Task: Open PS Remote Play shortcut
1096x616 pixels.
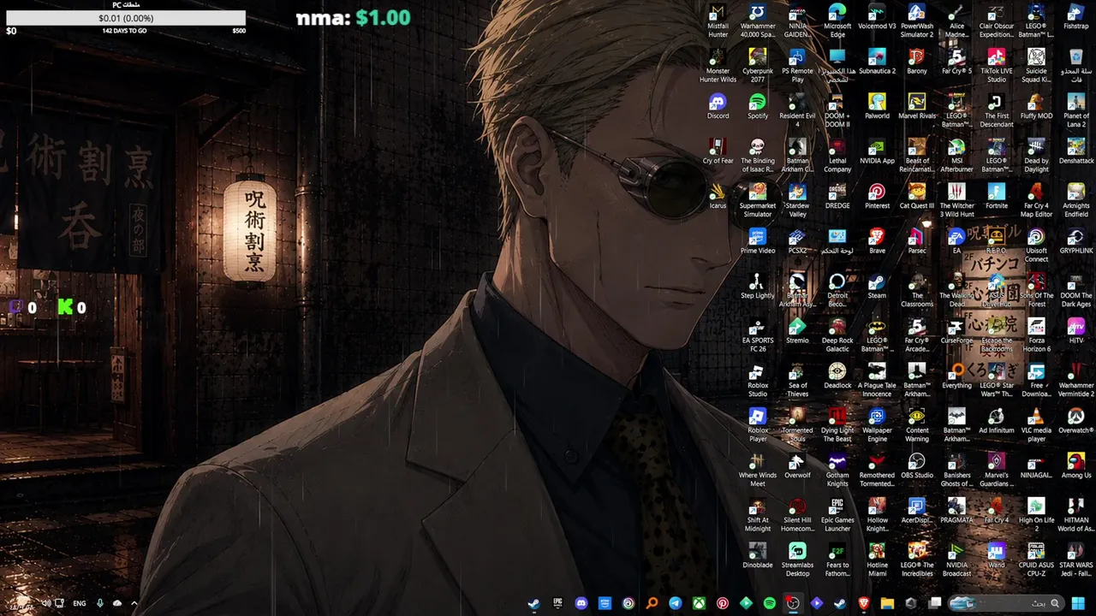Action: [797, 66]
